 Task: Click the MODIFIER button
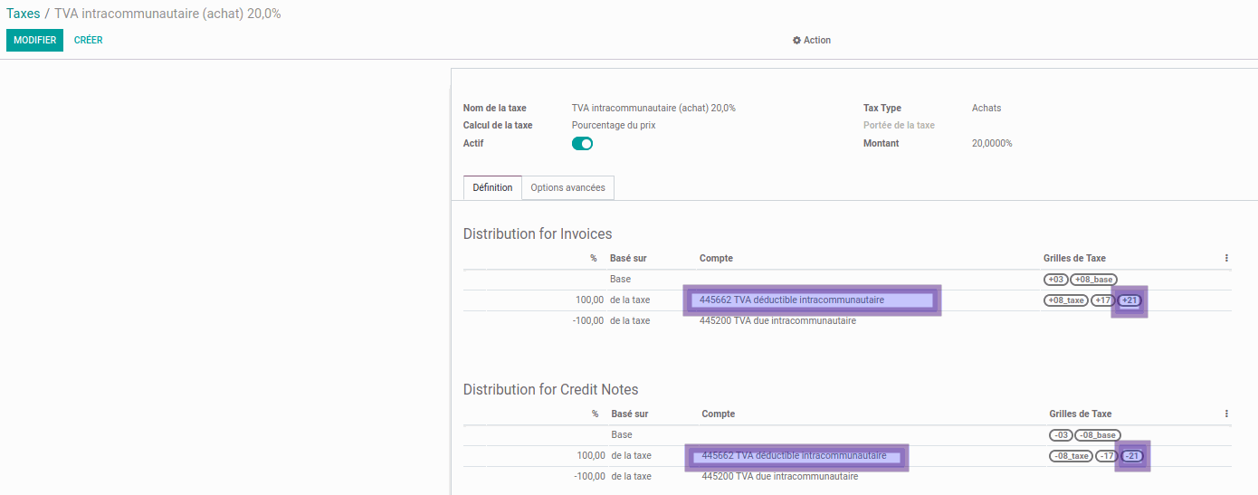tap(34, 41)
